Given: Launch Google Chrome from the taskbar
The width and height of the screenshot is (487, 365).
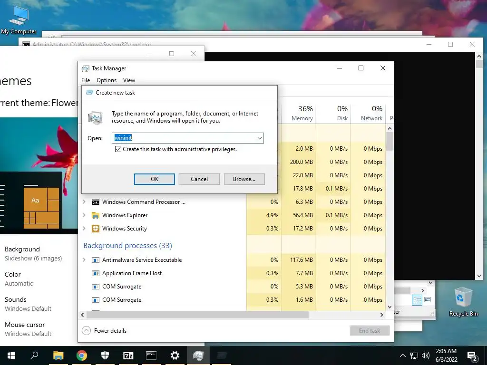Looking at the screenshot, I should click(x=81, y=355).
